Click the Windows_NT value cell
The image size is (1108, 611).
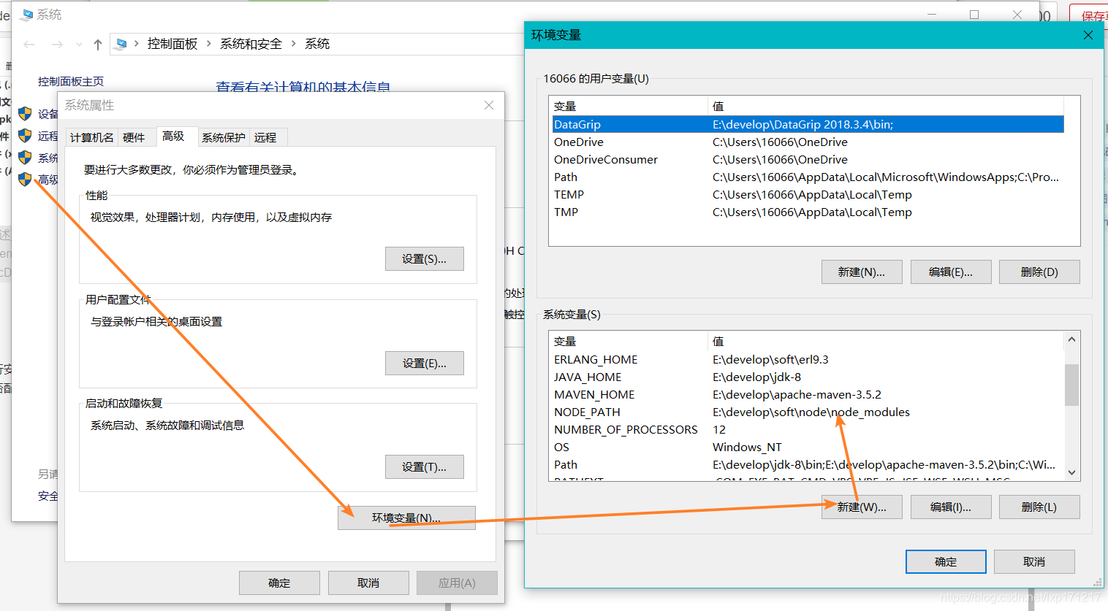747,447
